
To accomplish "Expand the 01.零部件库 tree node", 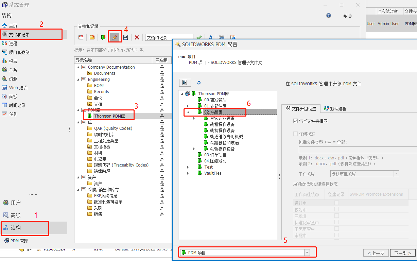I will 188,106.
